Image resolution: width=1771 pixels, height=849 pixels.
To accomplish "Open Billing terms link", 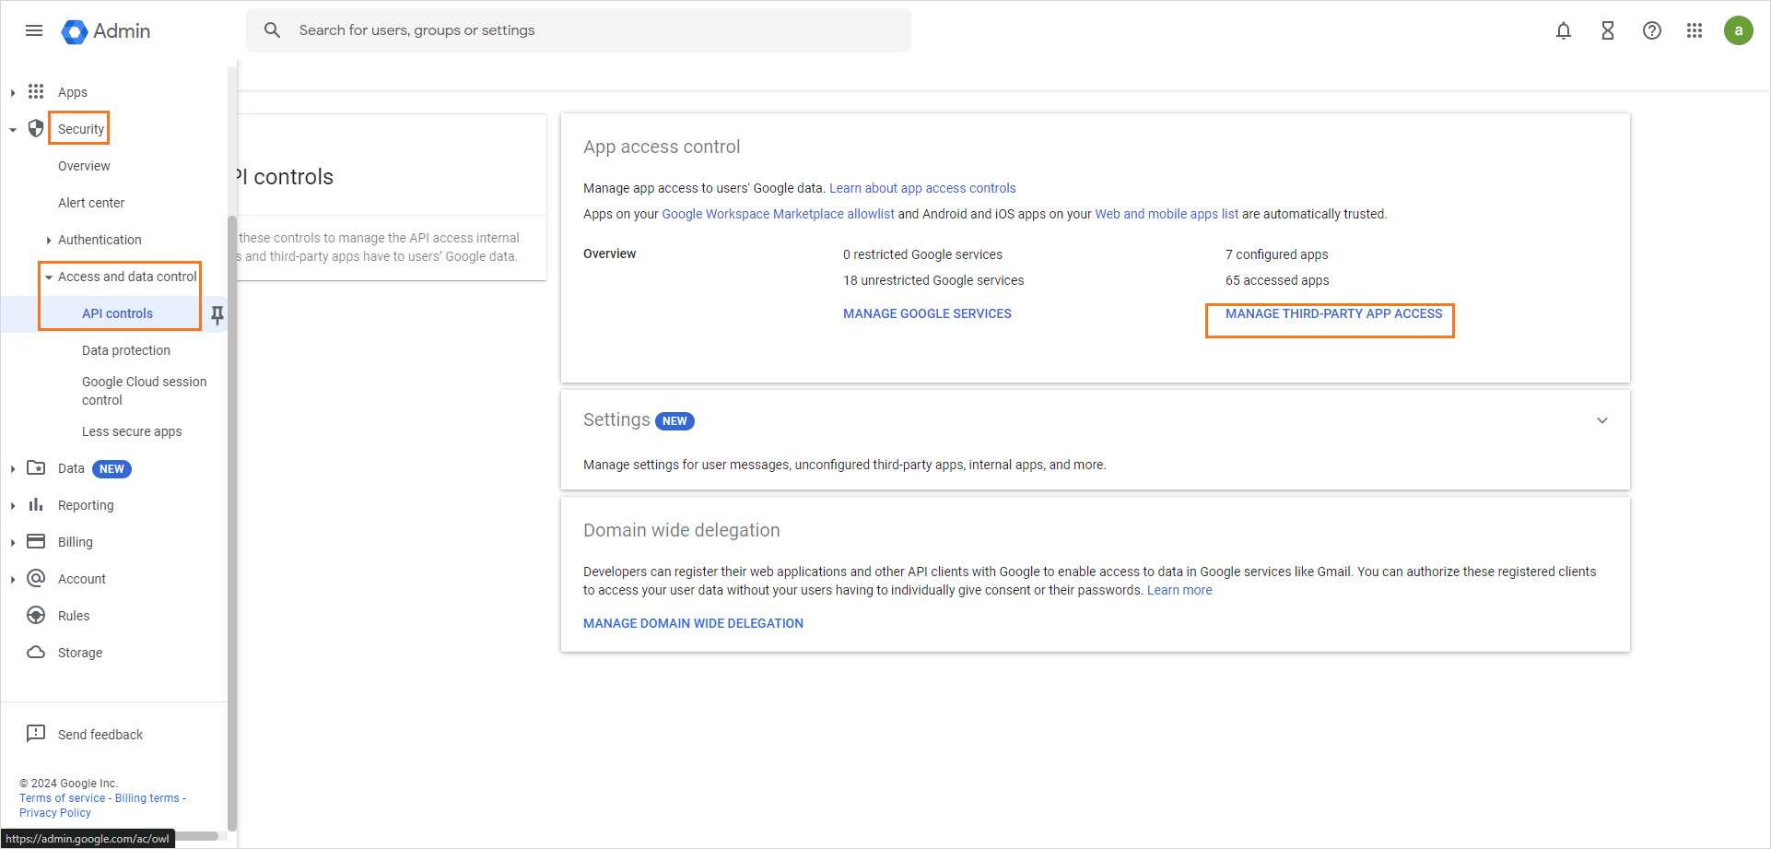I will tap(147, 798).
